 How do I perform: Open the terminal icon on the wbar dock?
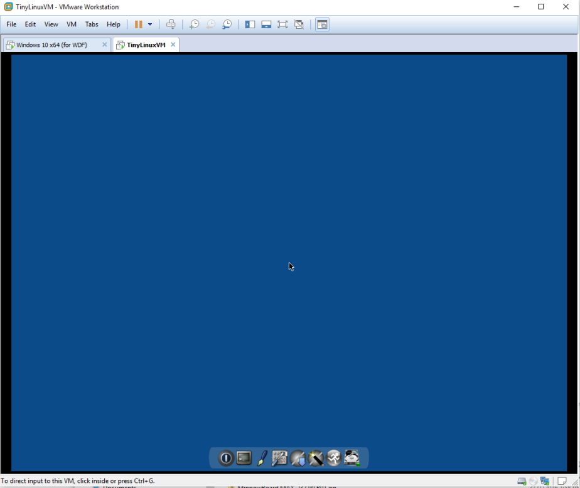point(242,458)
